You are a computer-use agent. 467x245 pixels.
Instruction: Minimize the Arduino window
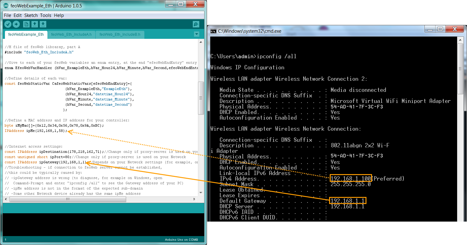(x=171, y=4)
